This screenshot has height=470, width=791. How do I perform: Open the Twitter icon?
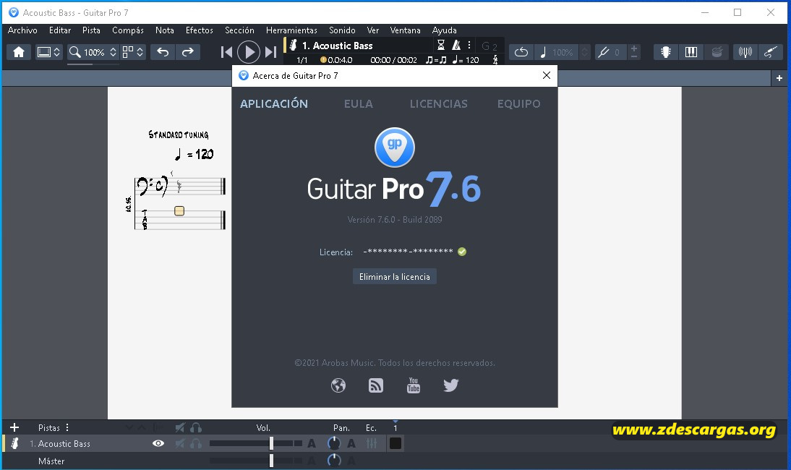click(451, 385)
